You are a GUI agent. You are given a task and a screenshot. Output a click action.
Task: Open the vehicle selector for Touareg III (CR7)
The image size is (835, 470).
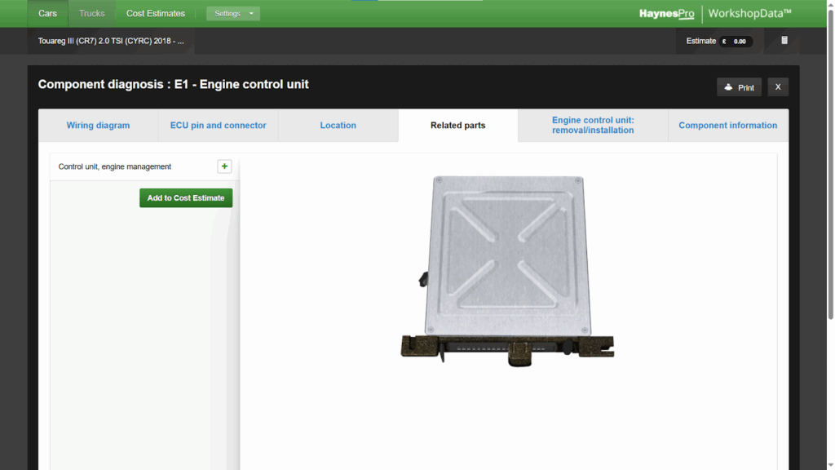pyautogui.click(x=111, y=40)
